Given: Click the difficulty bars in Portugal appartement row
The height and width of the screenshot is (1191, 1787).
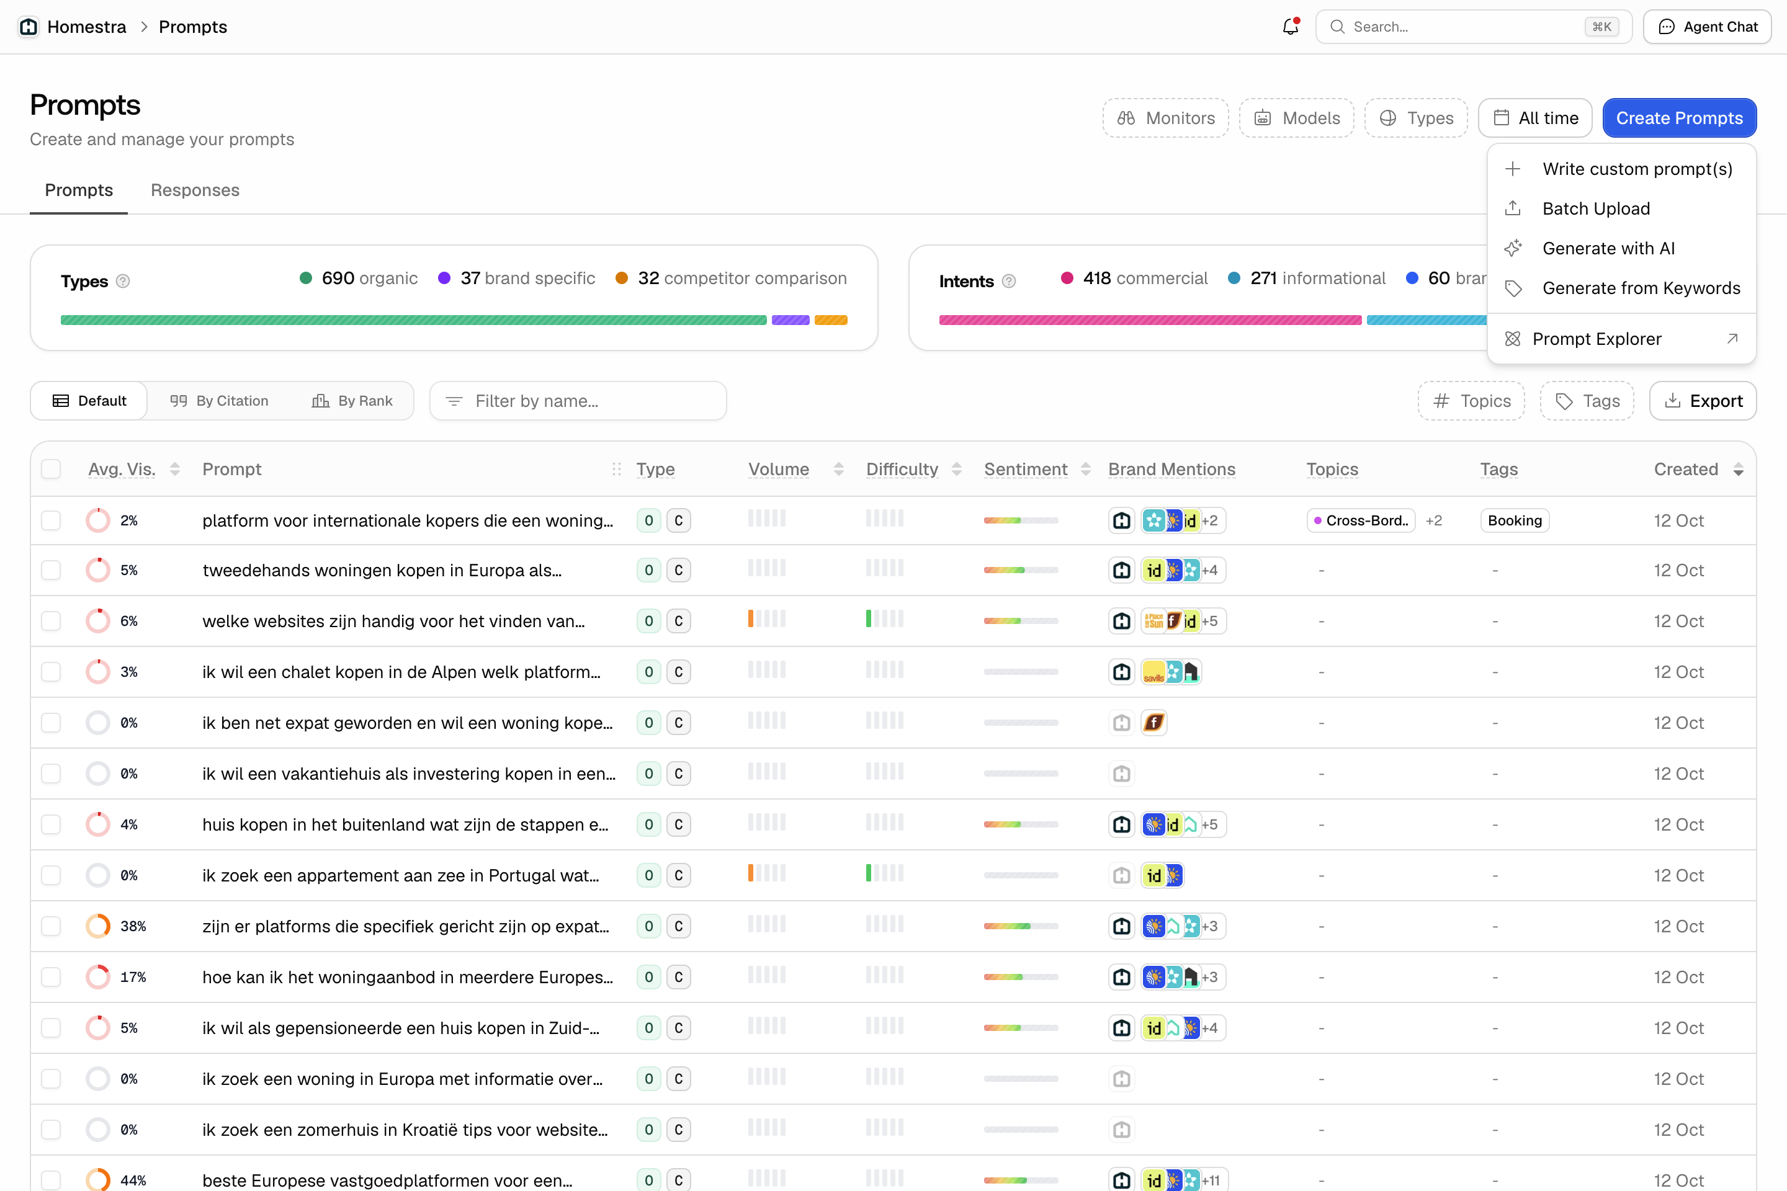Looking at the screenshot, I should (884, 873).
